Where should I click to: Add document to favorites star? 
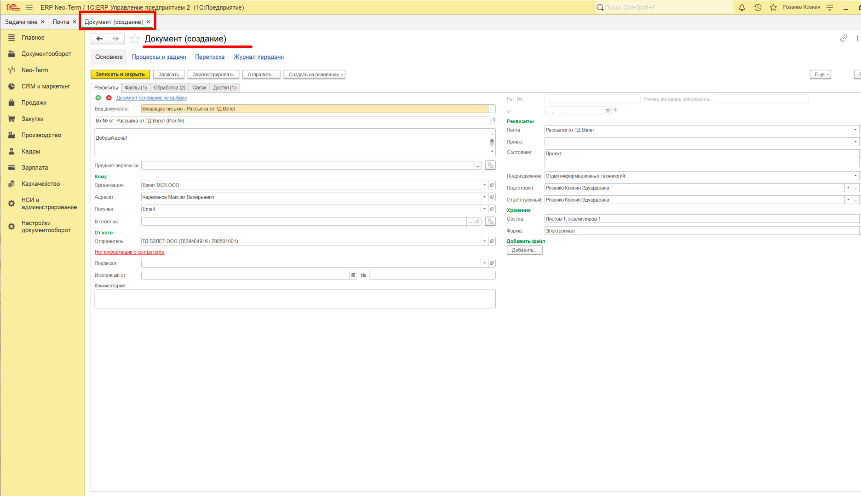click(135, 39)
